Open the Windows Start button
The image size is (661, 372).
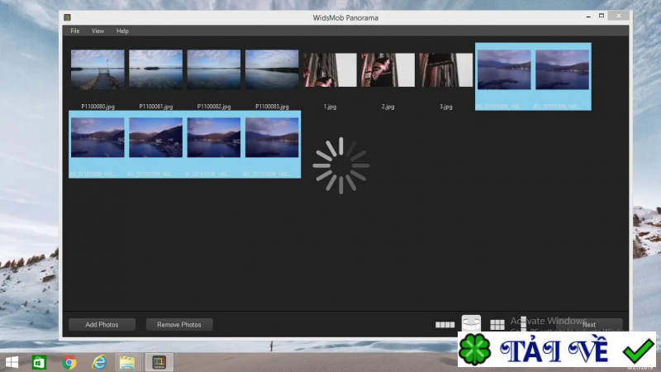[x=12, y=362]
